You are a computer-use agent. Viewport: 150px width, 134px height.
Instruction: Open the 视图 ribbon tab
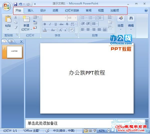coord(101,10)
